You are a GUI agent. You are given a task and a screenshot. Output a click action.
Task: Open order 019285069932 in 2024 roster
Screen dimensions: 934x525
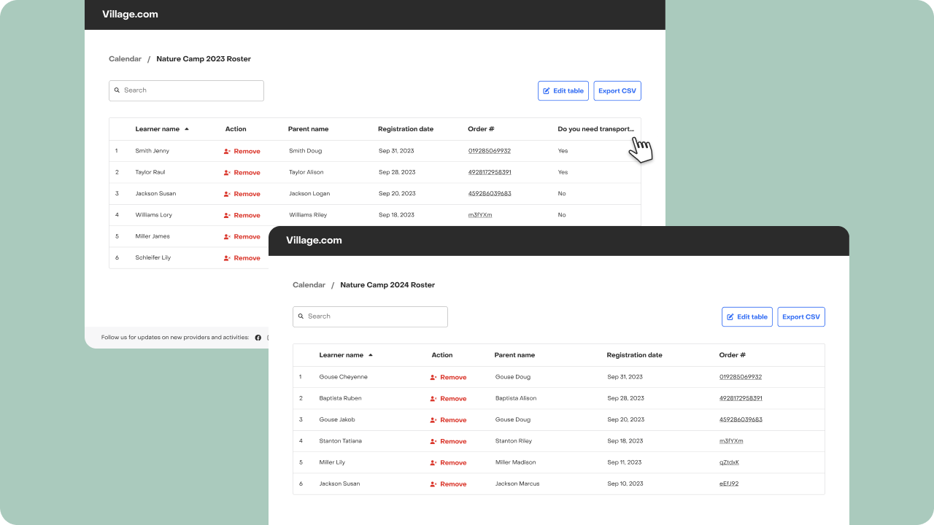741,377
